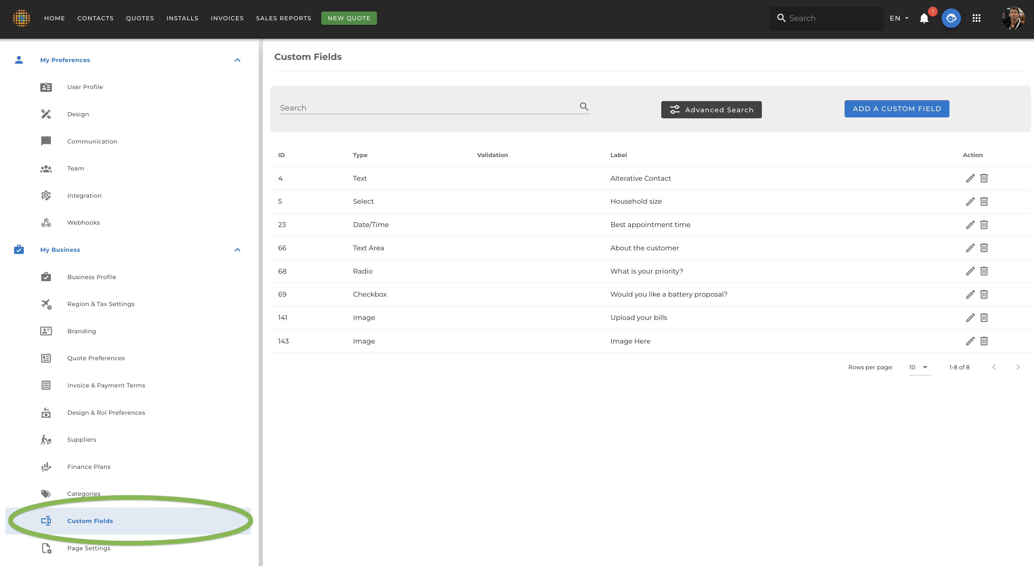Sort by the ID column header
This screenshot has height=566, width=1034.
[x=281, y=155]
